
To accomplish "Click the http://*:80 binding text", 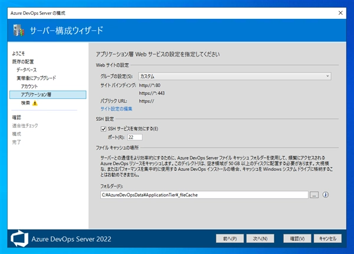I will pyautogui.click(x=150, y=85).
